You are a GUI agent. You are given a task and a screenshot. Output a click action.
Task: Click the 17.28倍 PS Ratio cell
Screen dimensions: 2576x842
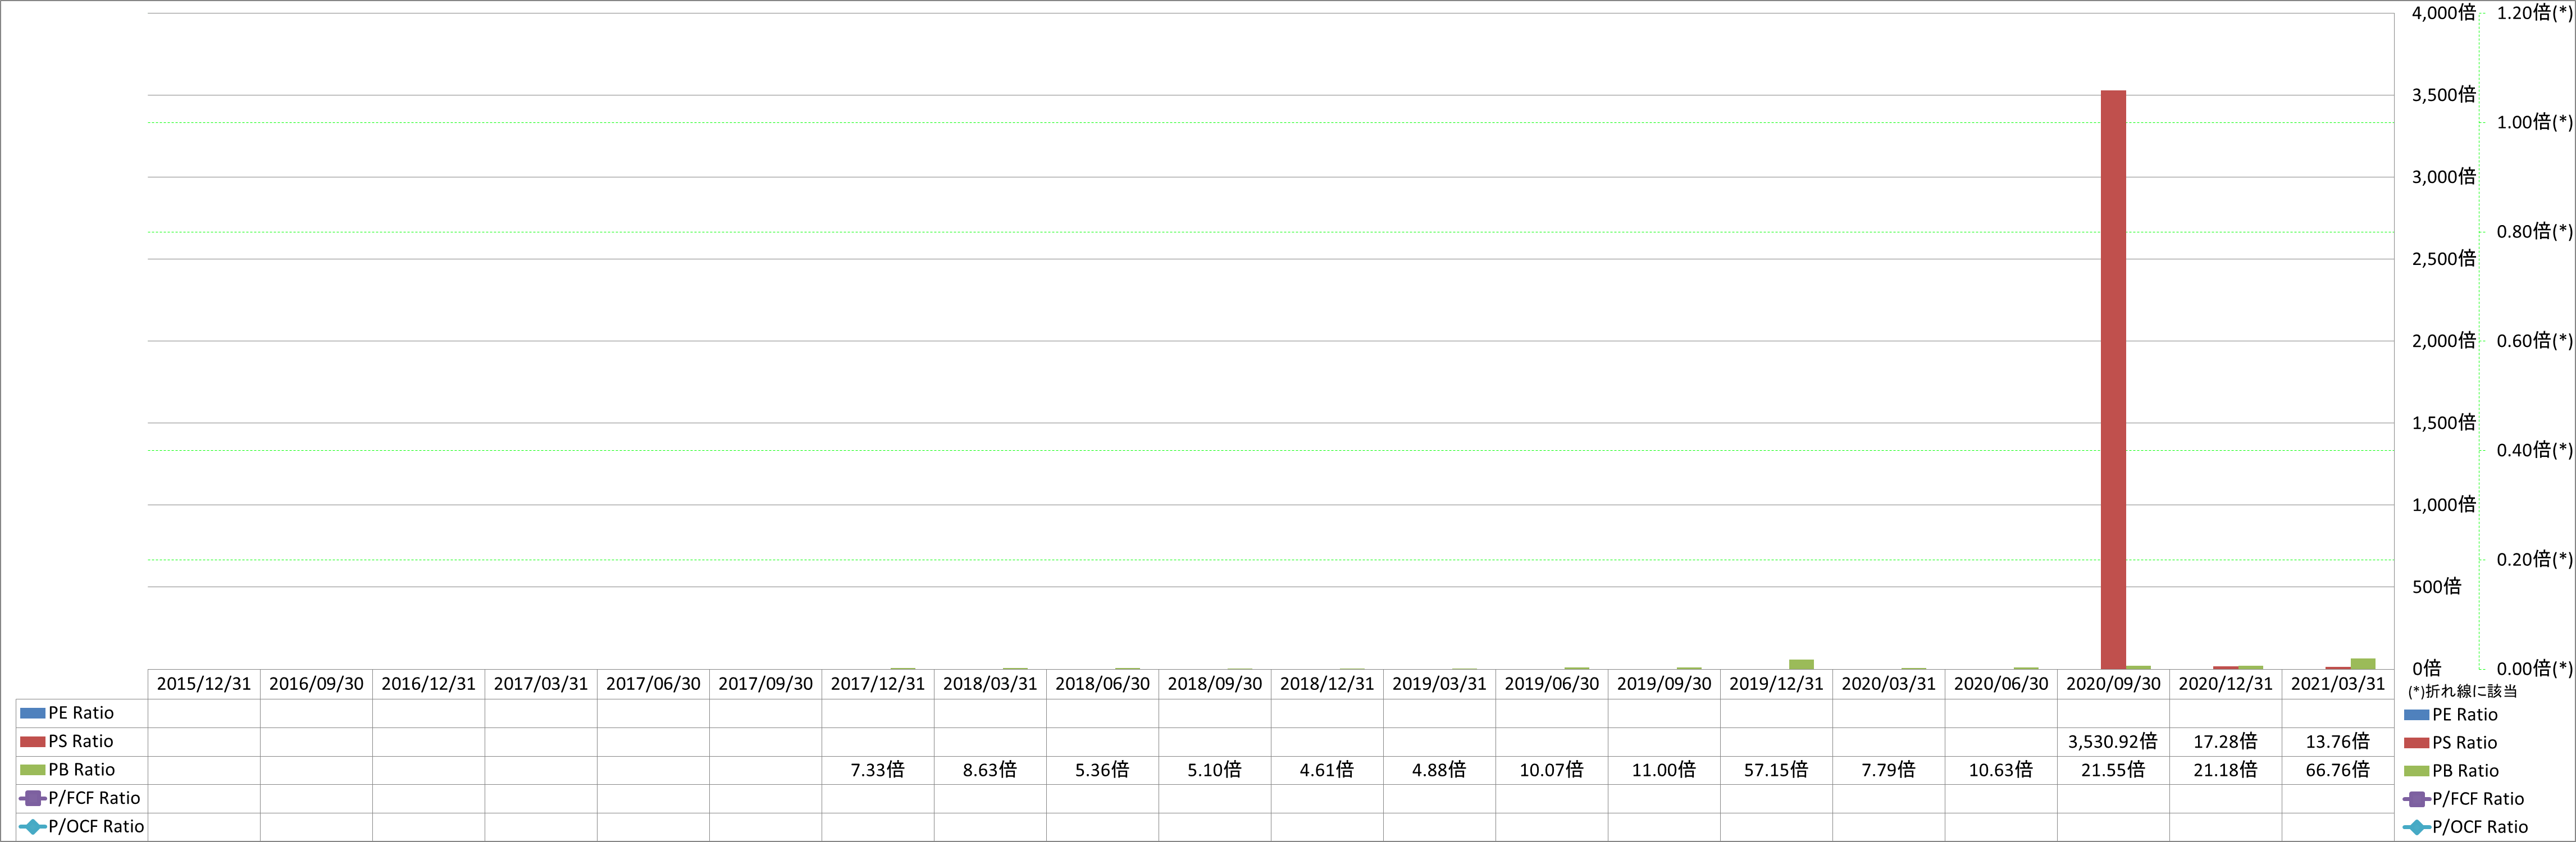click(2225, 741)
